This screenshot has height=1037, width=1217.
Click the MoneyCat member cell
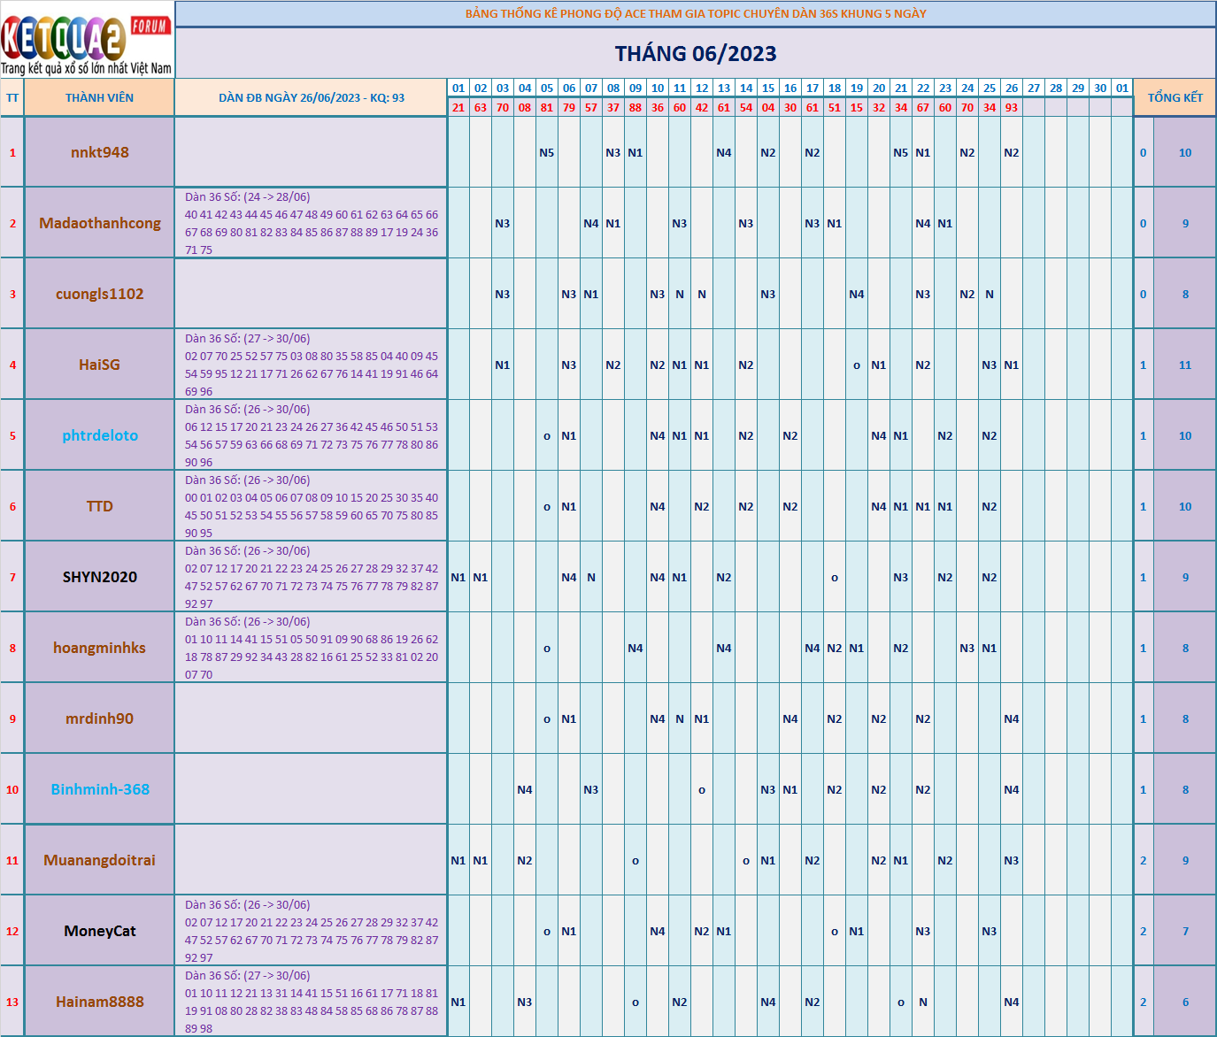pyautogui.click(x=99, y=931)
